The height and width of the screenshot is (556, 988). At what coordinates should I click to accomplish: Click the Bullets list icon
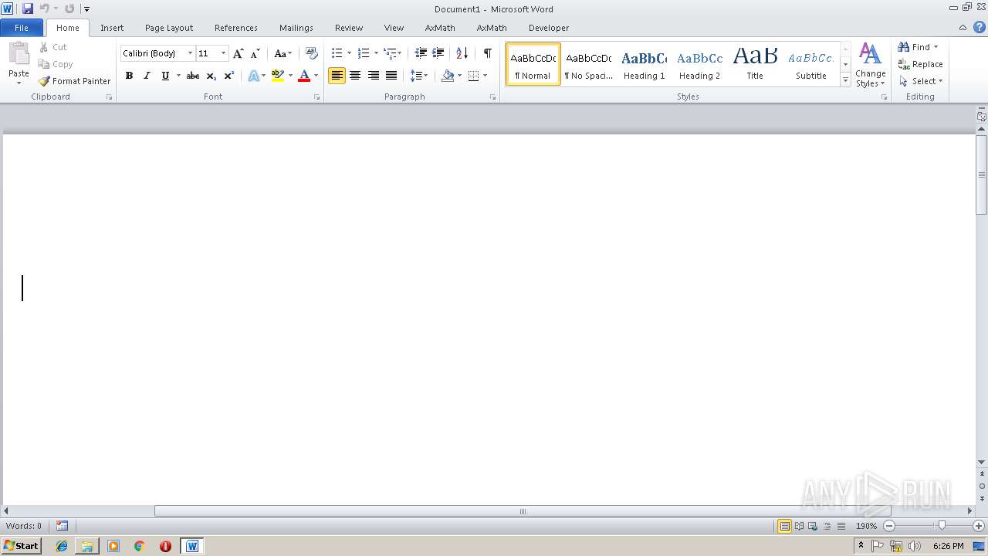(337, 53)
